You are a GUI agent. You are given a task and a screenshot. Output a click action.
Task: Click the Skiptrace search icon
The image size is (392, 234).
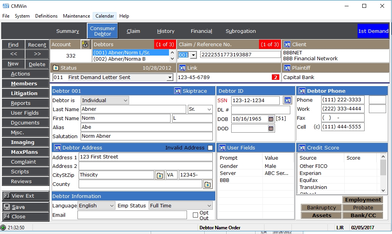[x=178, y=91]
